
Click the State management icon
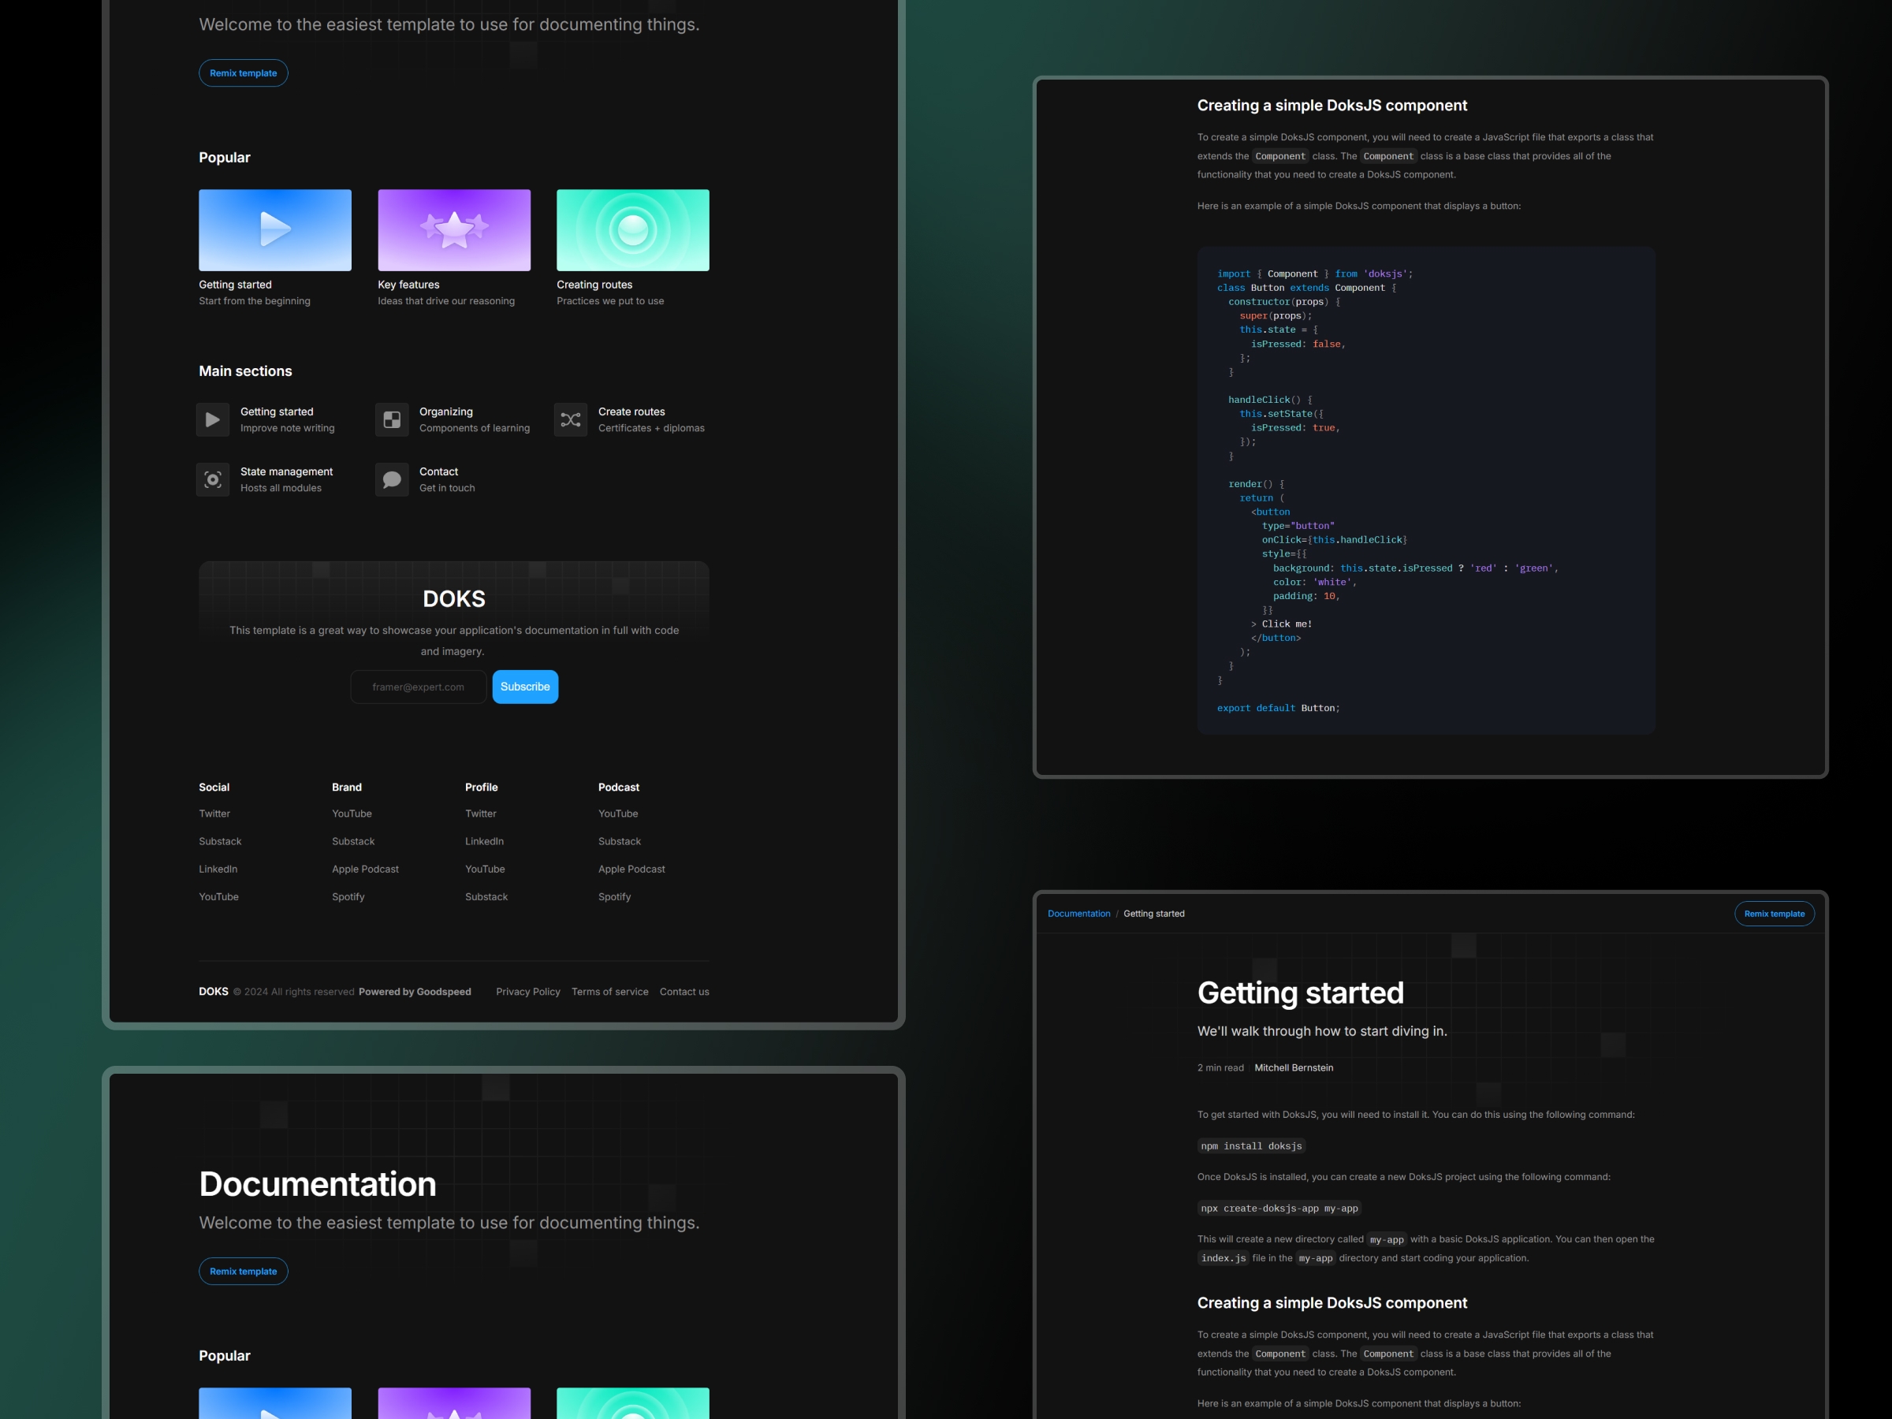tap(212, 479)
